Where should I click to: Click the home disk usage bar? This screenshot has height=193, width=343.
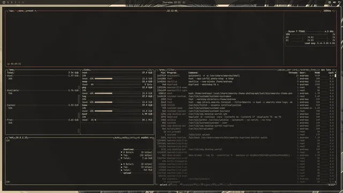(118, 111)
